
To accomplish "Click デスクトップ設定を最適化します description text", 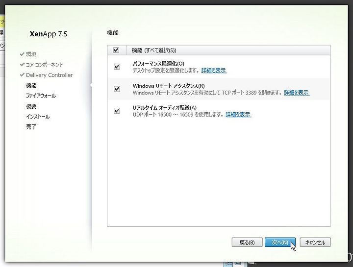I will coord(166,71).
